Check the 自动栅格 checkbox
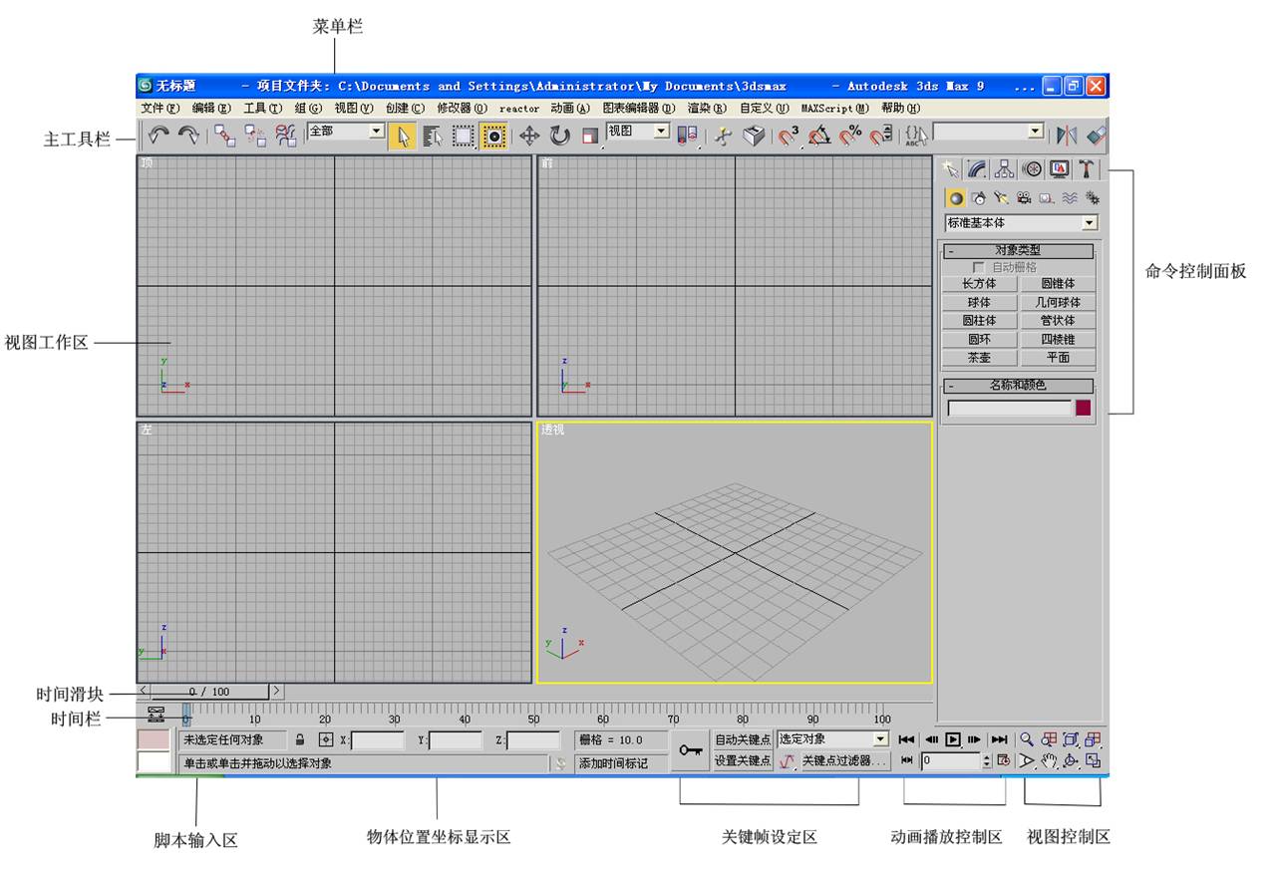1272x870 pixels. (x=979, y=268)
